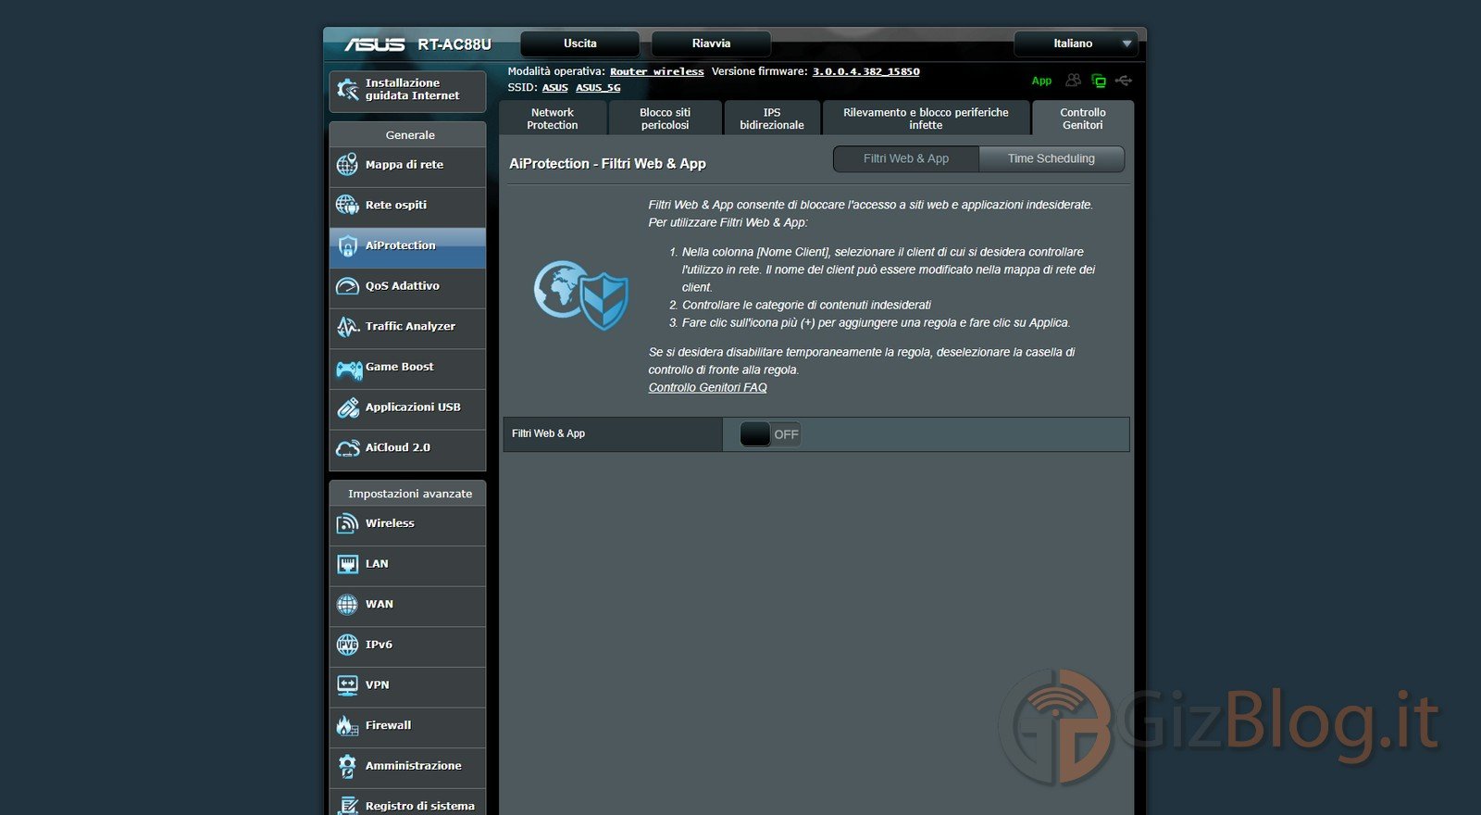Click the Router wireless operating mode link
The height and width of the screenshot is (815, 1481).
(657, 71)
